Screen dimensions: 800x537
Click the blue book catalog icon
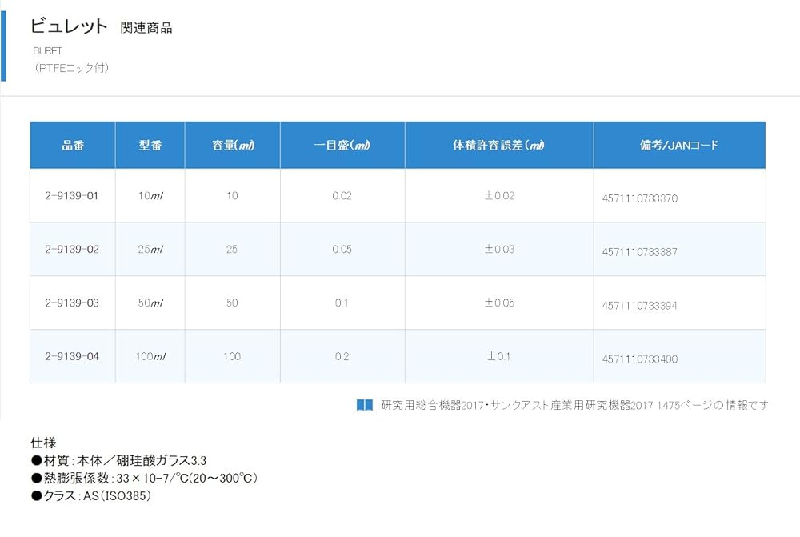364,405
